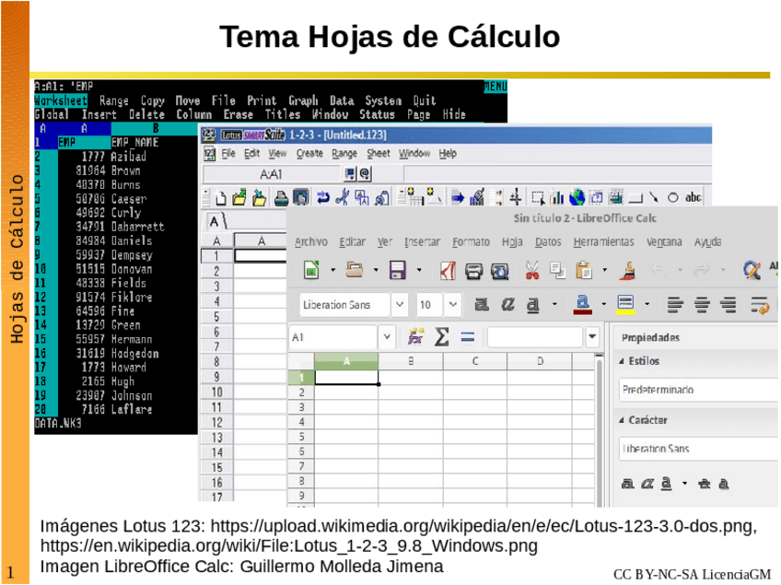The width and height of the screenshot is (781, 585).
Task: Select the Clone formatting paintbrush icon
Action: (628, 270)
